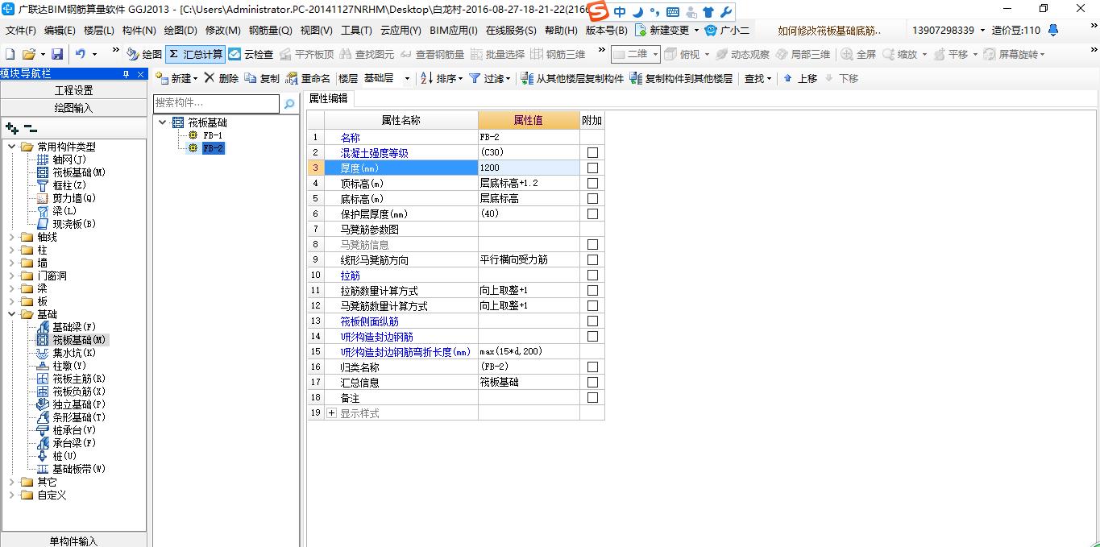This screenshot has height=547, width=1100.
Task: Switch to 绘图 drawing mode
Action: click(x=144, y=54)
